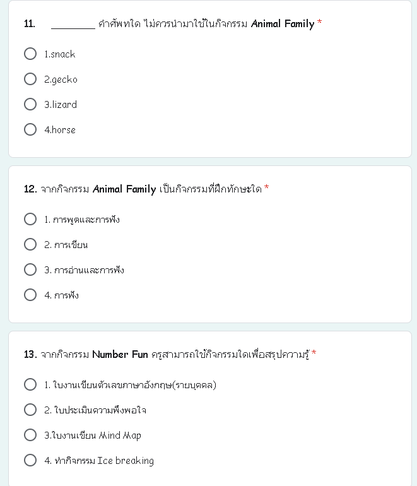417x486 pixels.
Task: Mark 4.horse as the answer
Action: click(30, 130)
